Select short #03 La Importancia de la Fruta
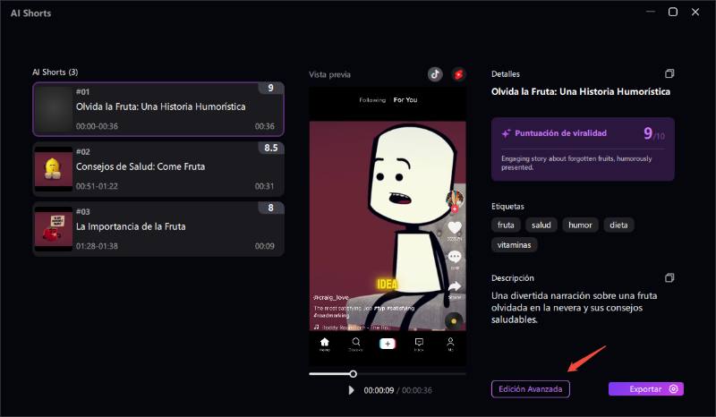Screen dimensions: 716x417 tap(158, 226)
